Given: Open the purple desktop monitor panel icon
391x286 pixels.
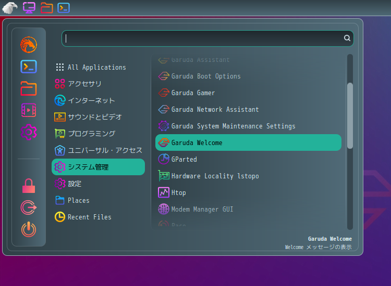Looking at the screenshot, I should coord(29,8).
